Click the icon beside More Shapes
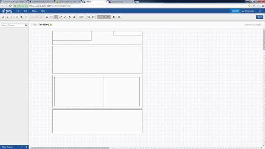 click(22, 147)
